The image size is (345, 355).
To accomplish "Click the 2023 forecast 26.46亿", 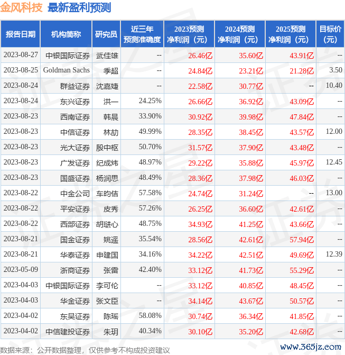I will (x=200, y=56).
